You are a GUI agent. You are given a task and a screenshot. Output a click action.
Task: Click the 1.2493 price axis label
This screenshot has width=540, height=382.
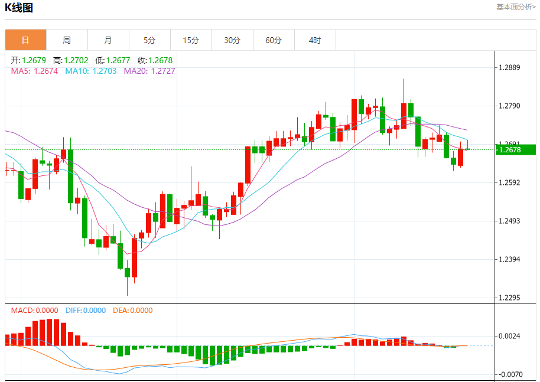(x=509, y=221)
